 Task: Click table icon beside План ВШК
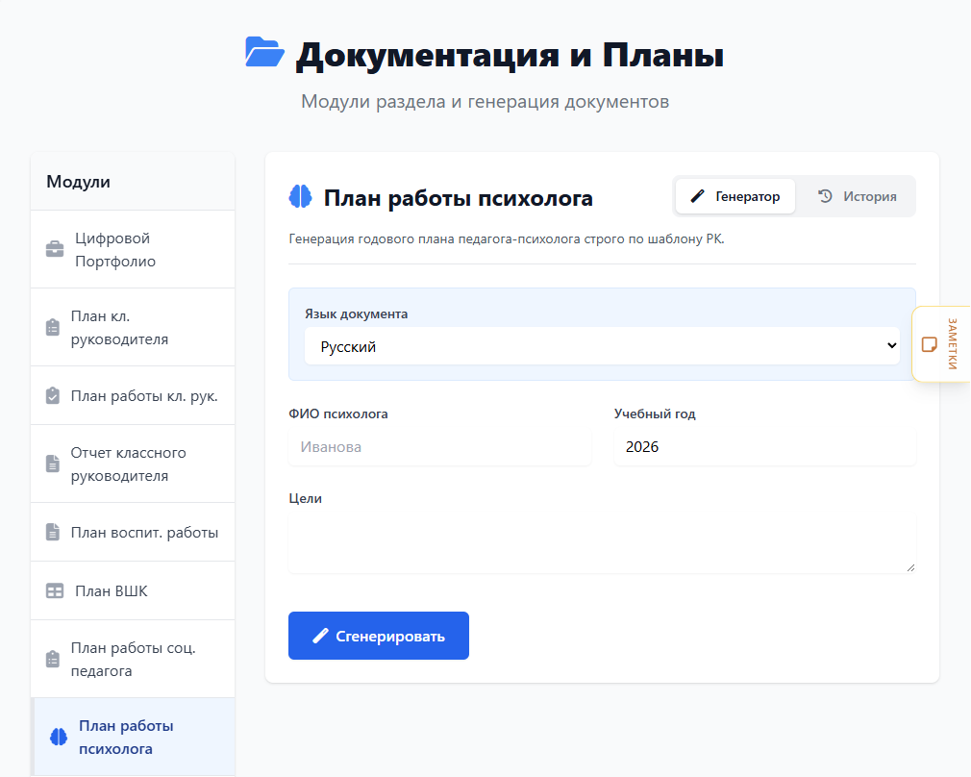[55, 590]
